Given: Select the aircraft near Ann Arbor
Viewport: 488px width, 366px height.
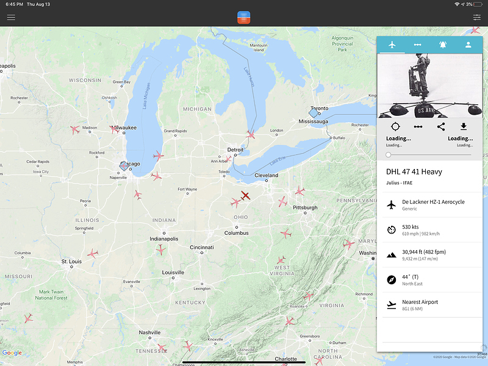Looking at the screenshot, I should point(228,159).
